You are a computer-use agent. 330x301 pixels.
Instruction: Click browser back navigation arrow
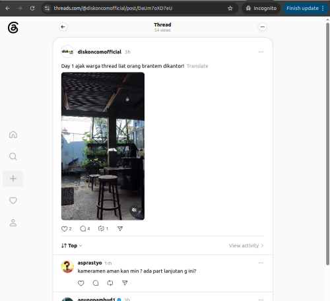pyautogui.click(x=8, y=9)
